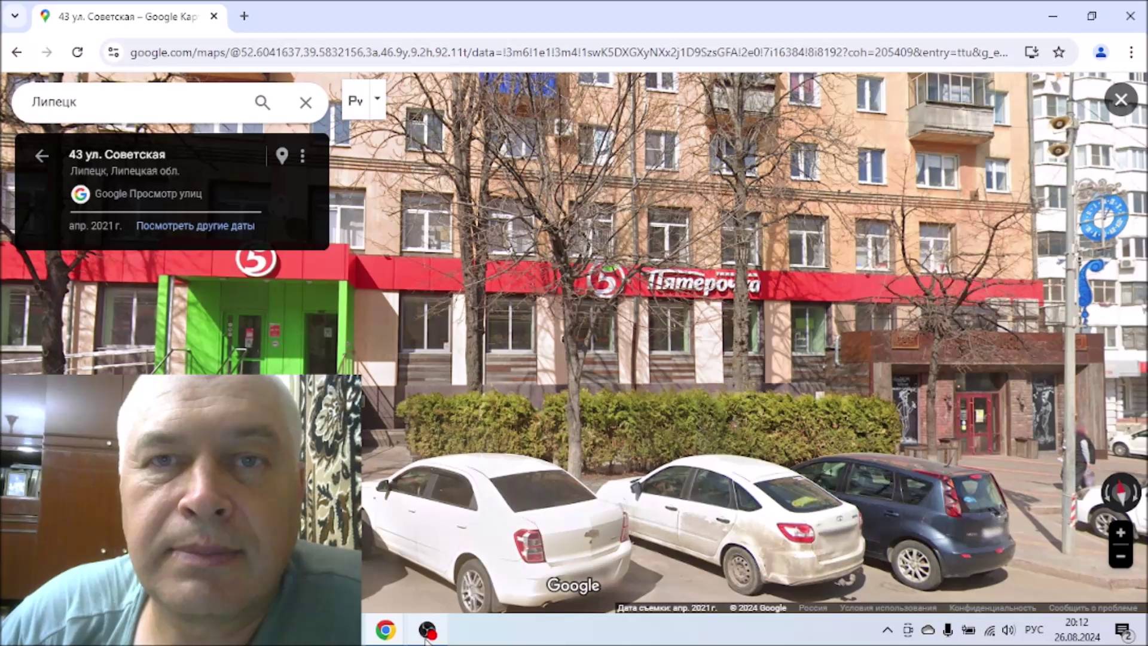Bookmark page with star icon
The image size is (1148, 646).
(x=1059, y=52)
